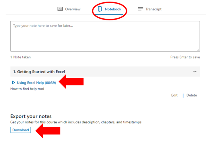Open the Using Excel Help (00:39) link

(36, 83)
